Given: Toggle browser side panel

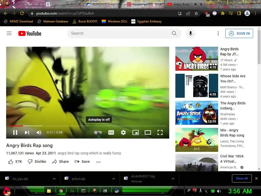Looking at the screenshot, I should click(x=239, y=13).
